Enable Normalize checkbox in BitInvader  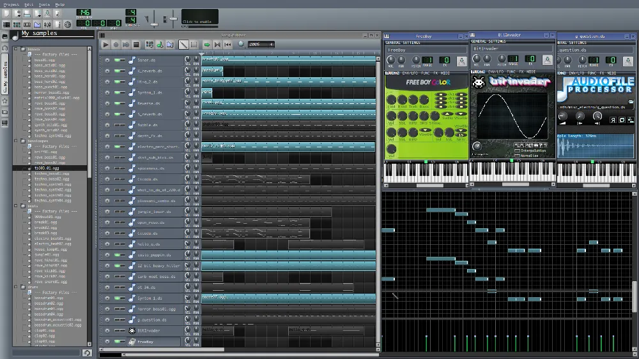pos(517,156)
